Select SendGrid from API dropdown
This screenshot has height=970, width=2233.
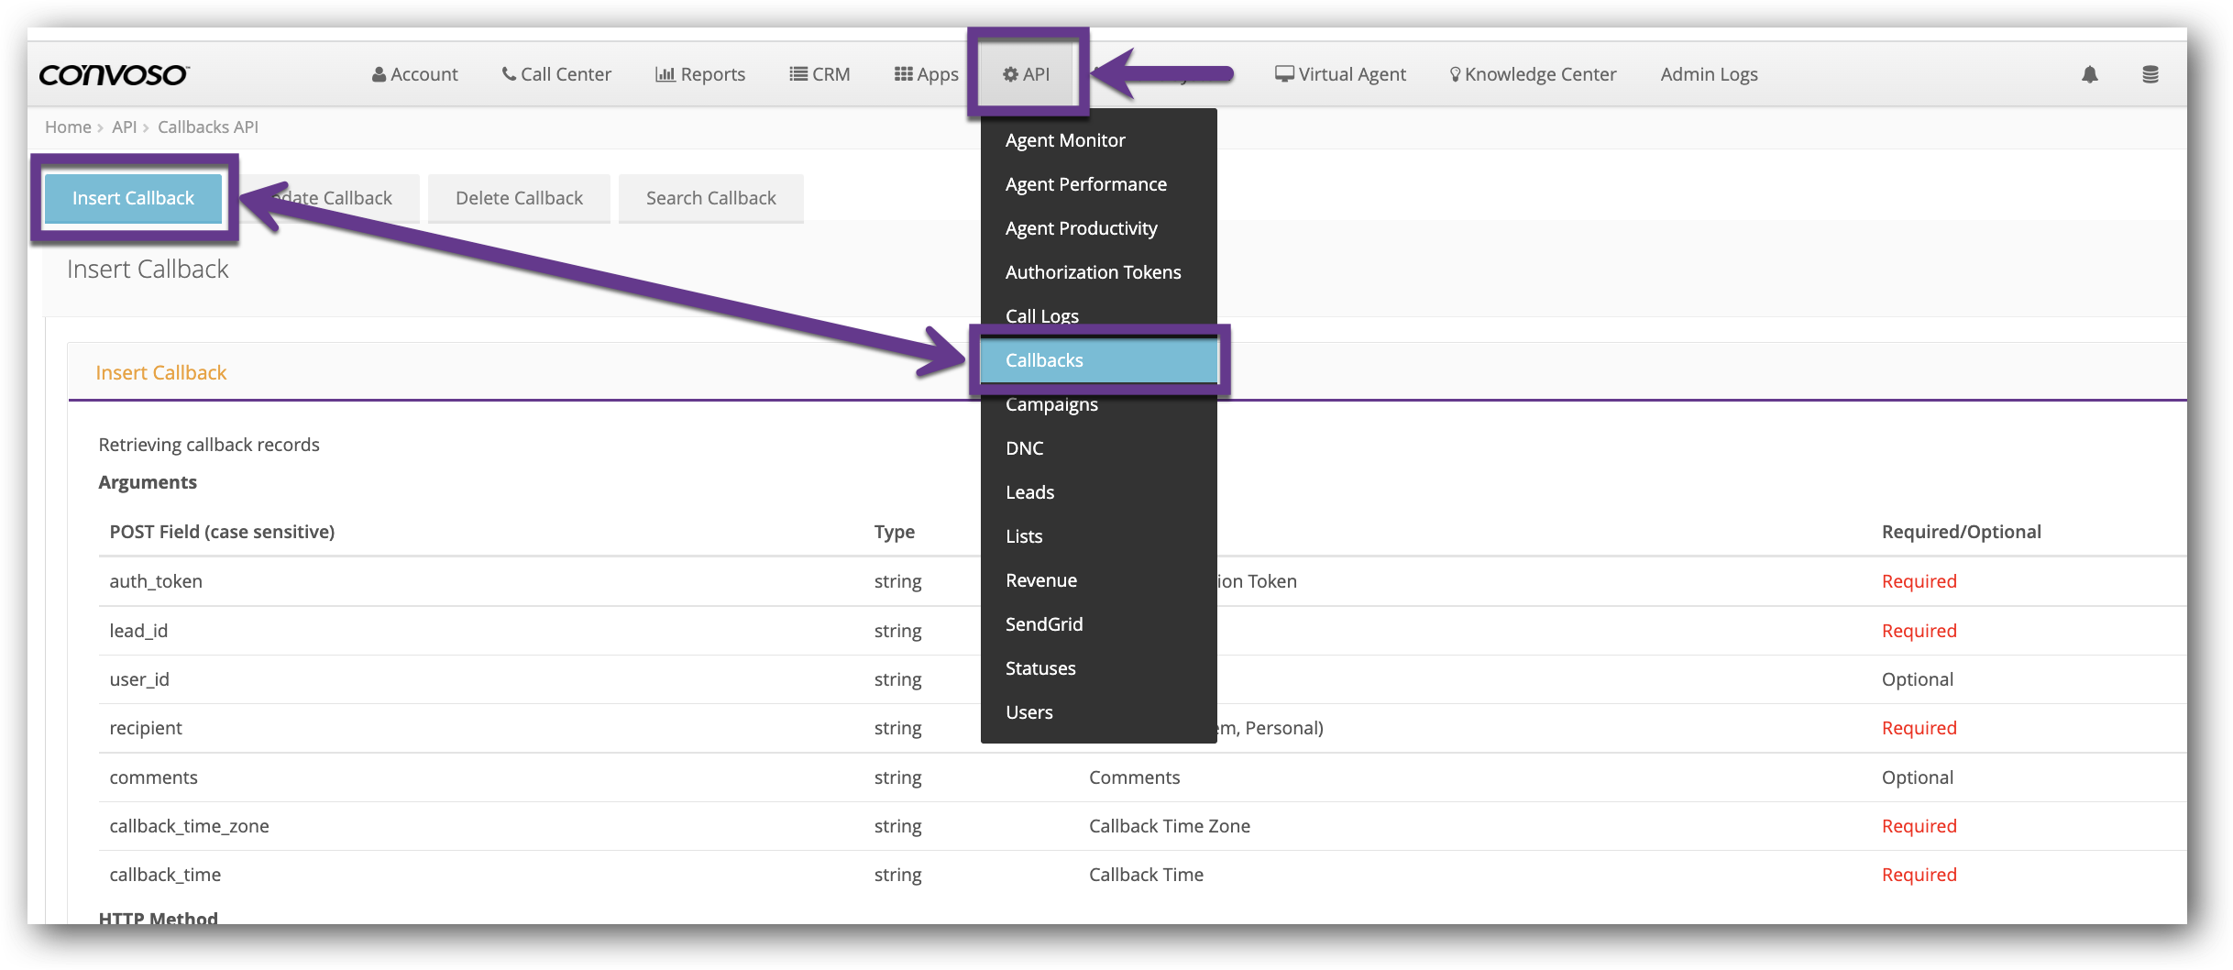[x=1098, y=624]
